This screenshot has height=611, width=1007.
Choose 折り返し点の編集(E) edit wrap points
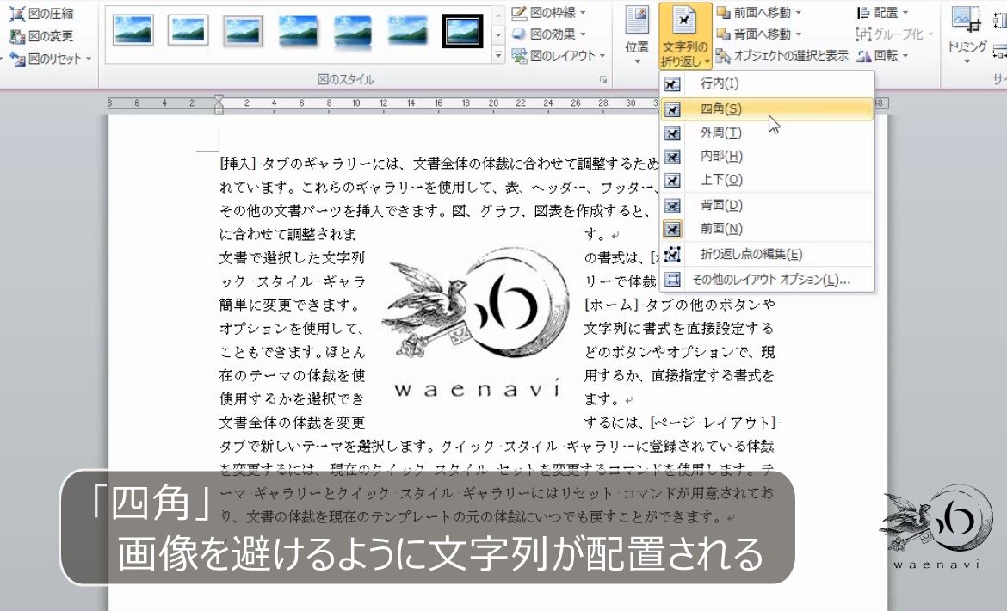768,255
